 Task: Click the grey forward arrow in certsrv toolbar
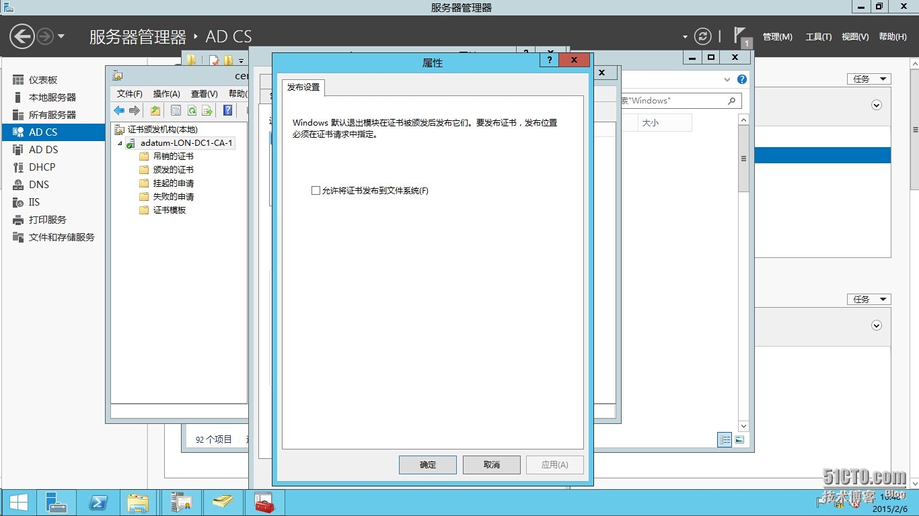134,111
